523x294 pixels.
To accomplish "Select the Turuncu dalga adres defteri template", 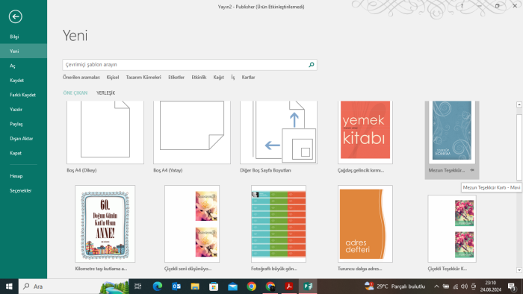I will pyautogui.click(x=365, y=224).
